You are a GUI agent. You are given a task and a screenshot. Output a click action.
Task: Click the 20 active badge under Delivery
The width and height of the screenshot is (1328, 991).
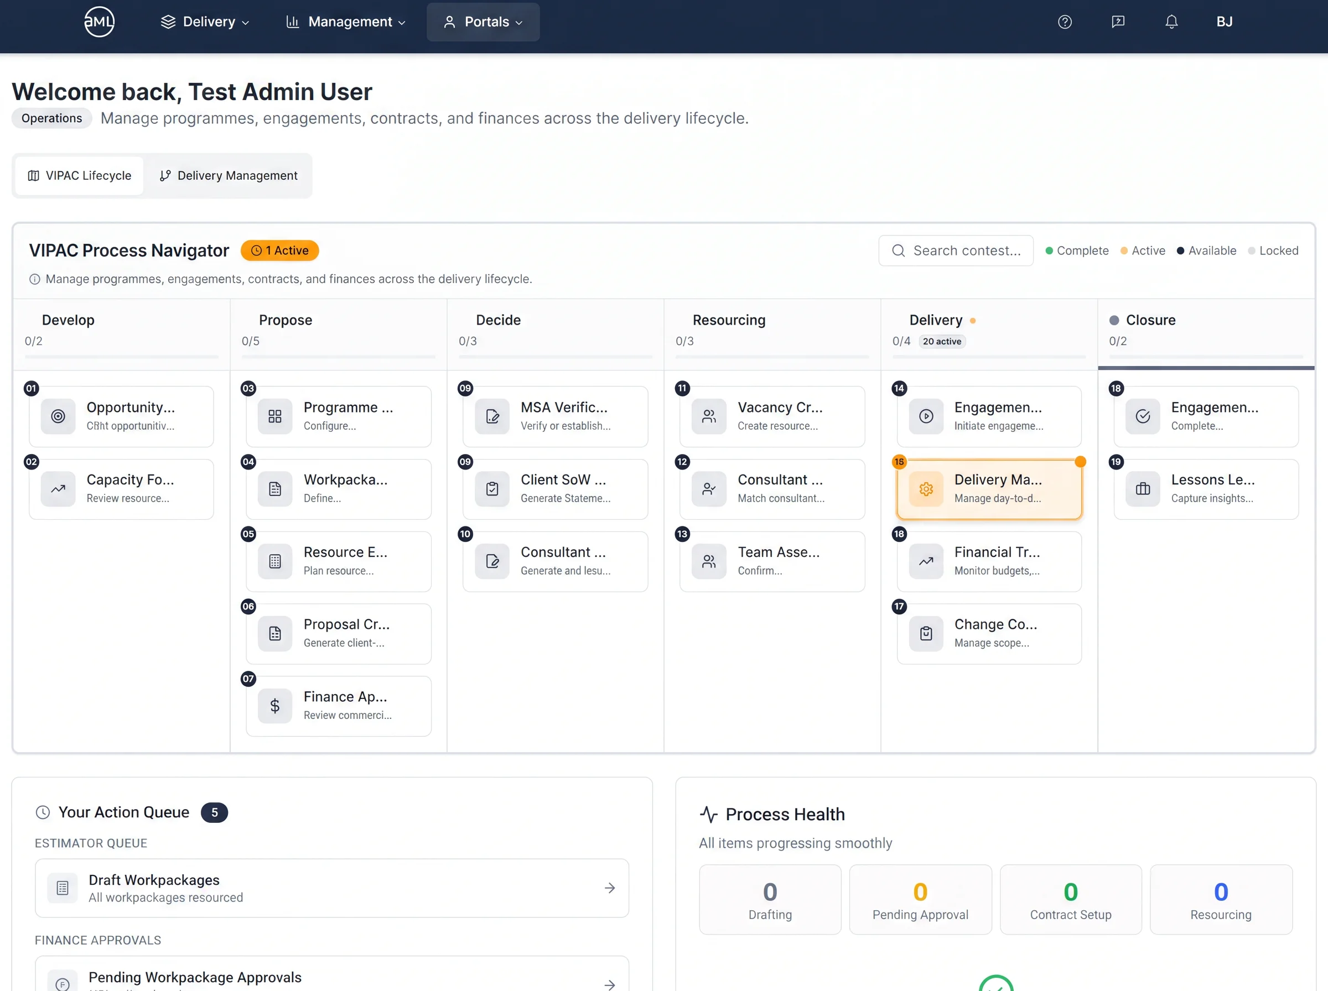click(942, 341)
